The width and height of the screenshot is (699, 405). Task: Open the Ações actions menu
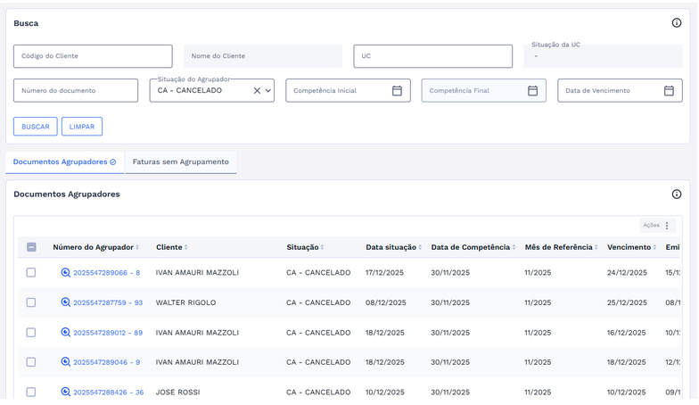tap(657, 226)
